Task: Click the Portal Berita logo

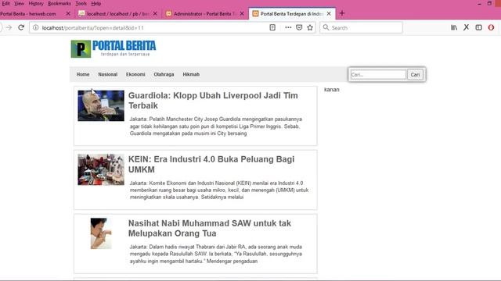Action: pos(114,48)
